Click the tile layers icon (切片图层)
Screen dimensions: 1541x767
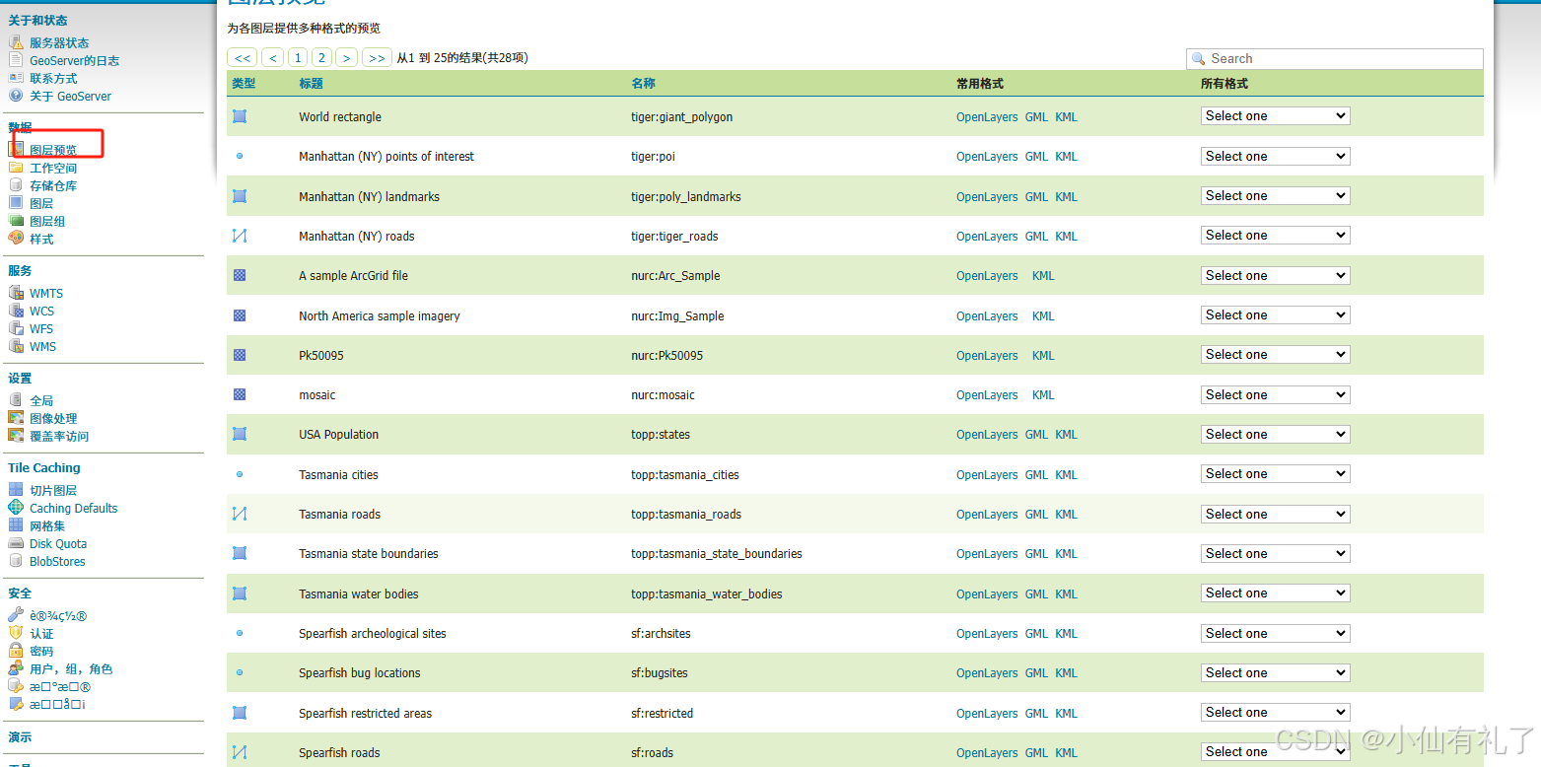click(16, 490)
